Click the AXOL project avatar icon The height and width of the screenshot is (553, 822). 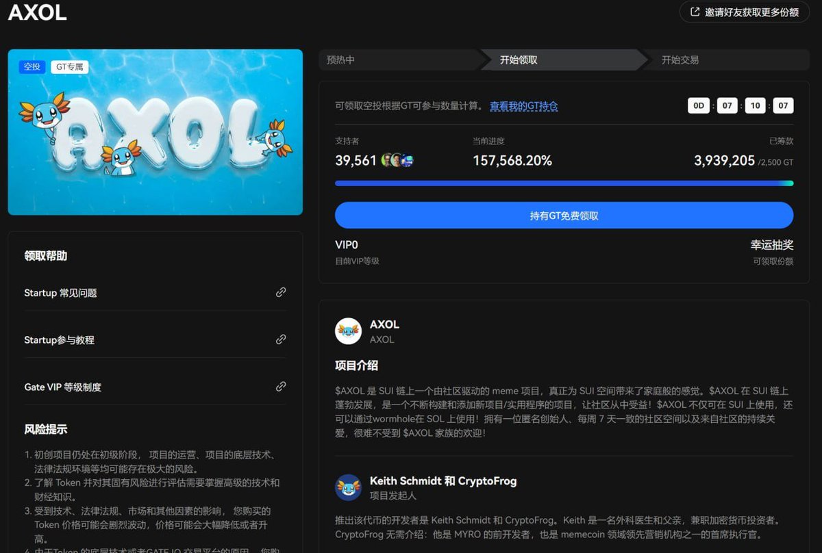pos(348,331)
